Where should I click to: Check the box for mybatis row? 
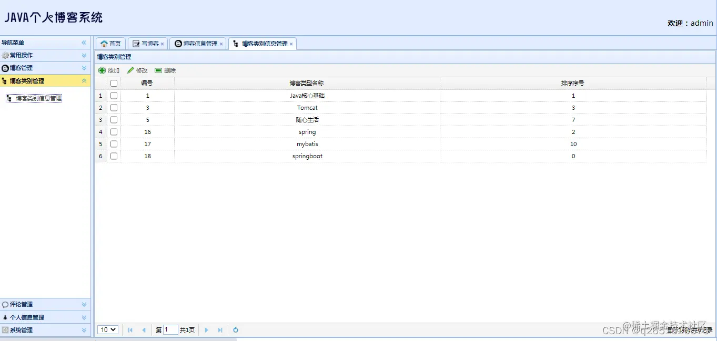[x=114, y=144]
